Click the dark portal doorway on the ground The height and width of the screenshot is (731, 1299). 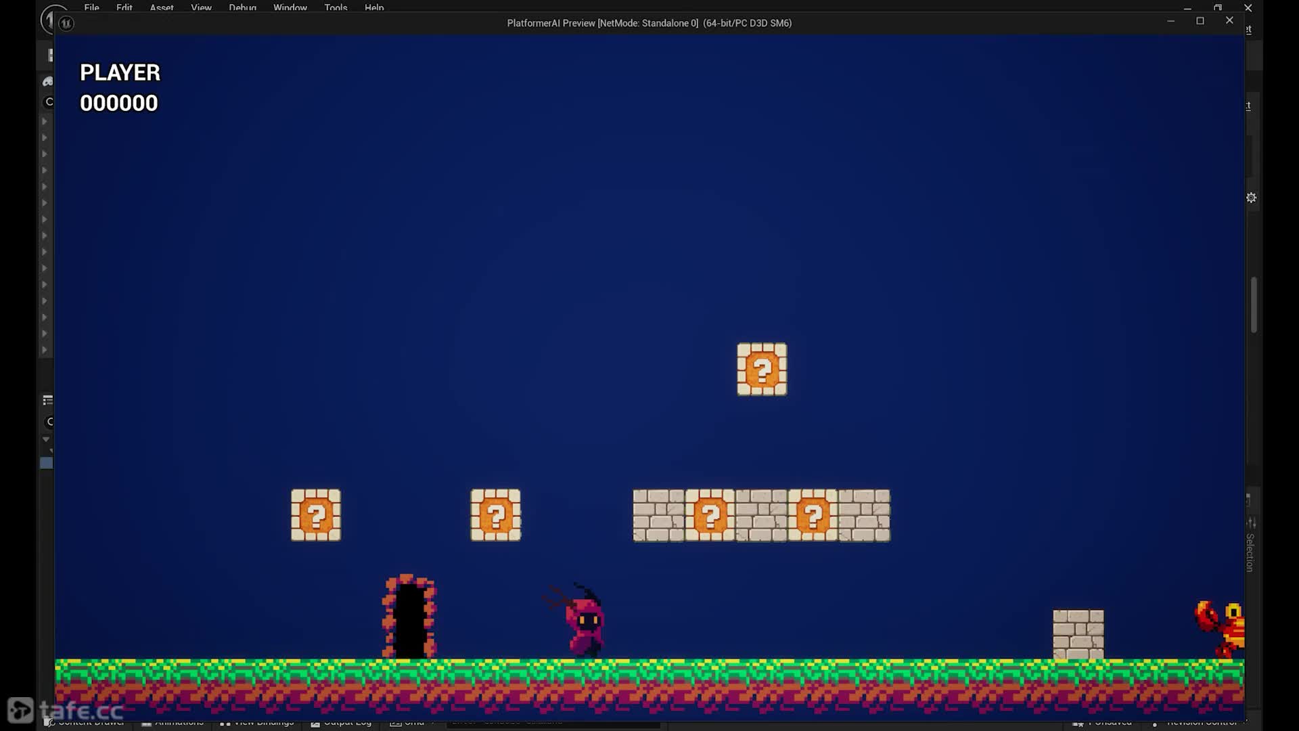tap(409, 617)
